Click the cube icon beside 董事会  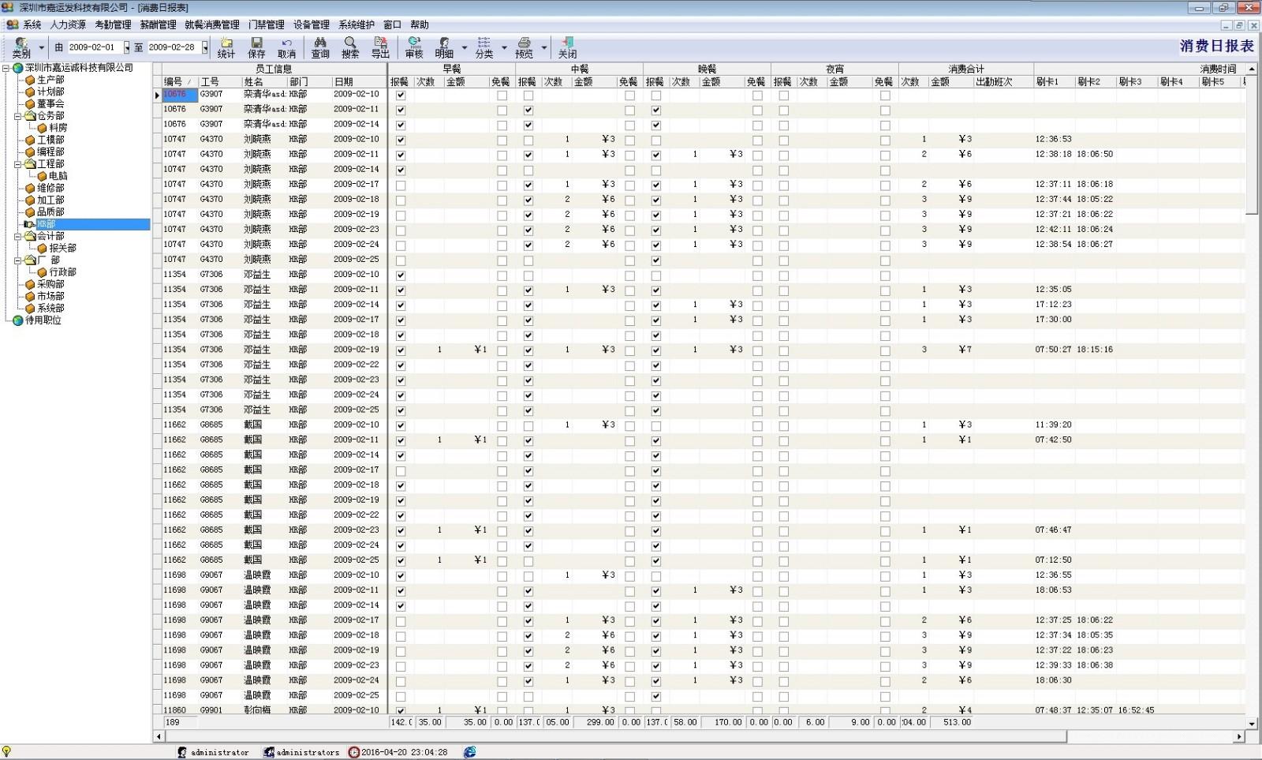31,104
